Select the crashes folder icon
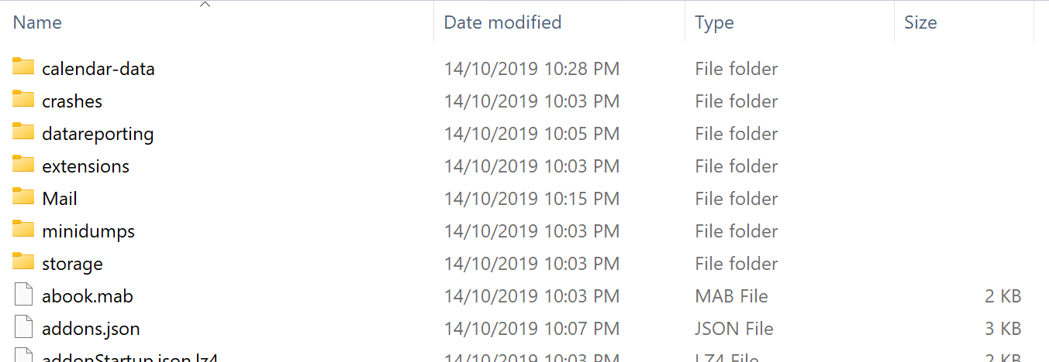Screen dimensions: 1049x362 [x=23, y=100]
